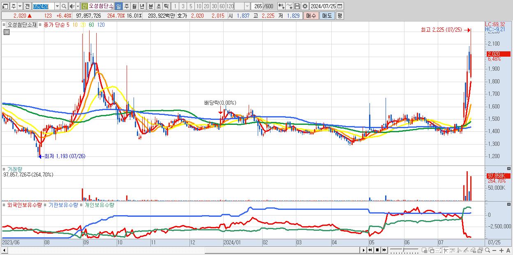
Task: Click the 전 button beside the code field
Action: [x=27, y=6]
